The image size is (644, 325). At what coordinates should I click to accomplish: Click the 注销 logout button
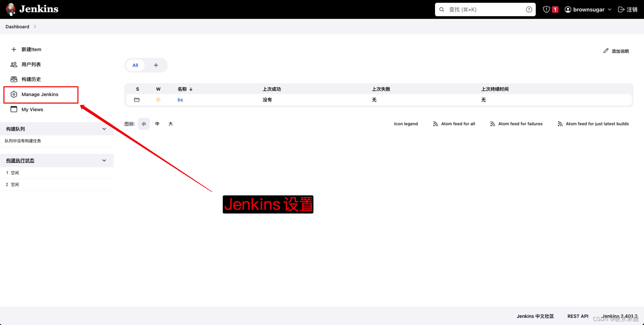coord(628,9)
